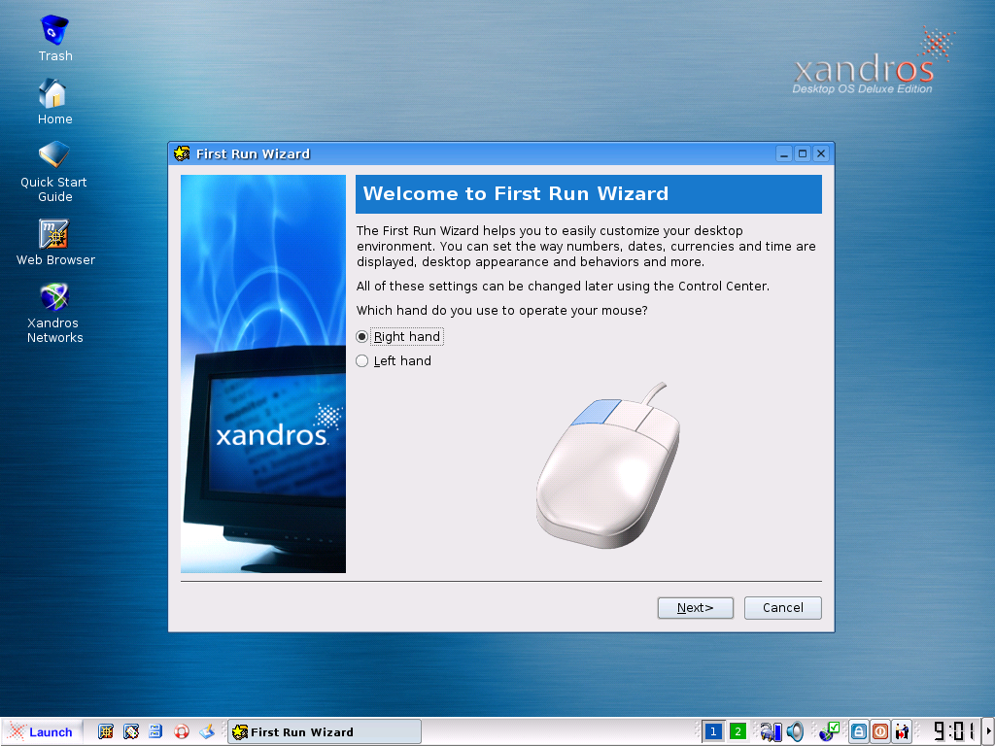The height and width of the screenshot is (746, 995).
Task: Click the panel hide arrow at taskbar end
Action: coord(988,731)
